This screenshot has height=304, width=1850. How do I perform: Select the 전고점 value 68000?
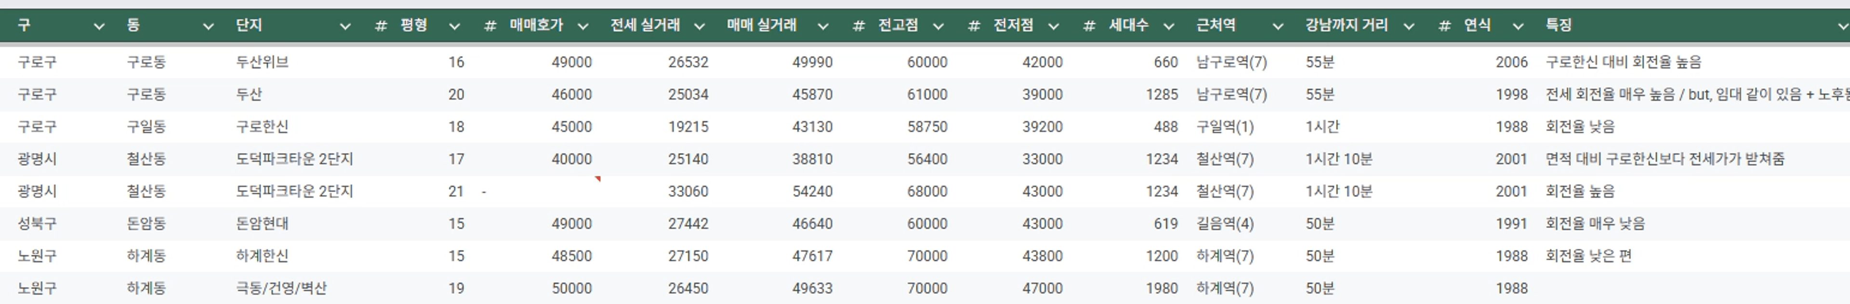[x=927, y=191]
